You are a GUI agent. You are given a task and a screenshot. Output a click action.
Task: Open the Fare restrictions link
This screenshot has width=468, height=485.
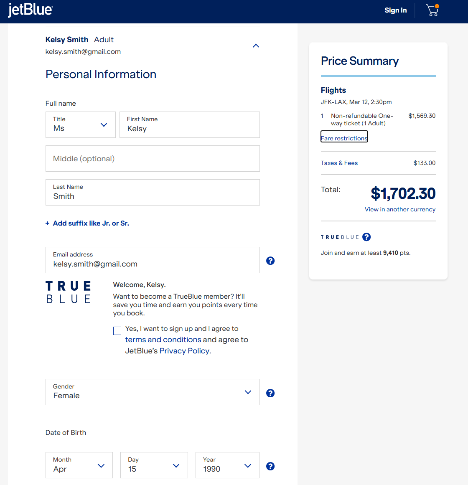click(x=344, y=138)
